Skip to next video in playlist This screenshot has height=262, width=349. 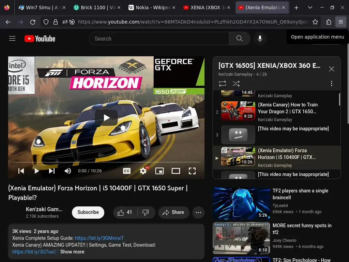click(52, 171)
